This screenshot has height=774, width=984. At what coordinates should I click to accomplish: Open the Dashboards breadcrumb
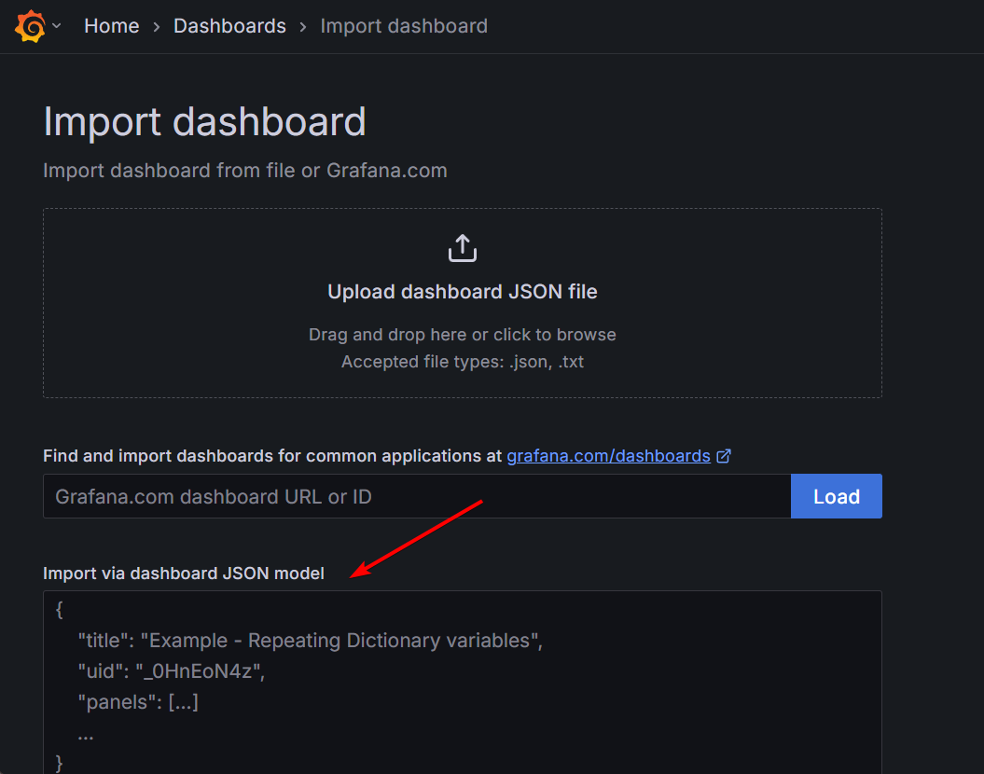click(229, 26)
